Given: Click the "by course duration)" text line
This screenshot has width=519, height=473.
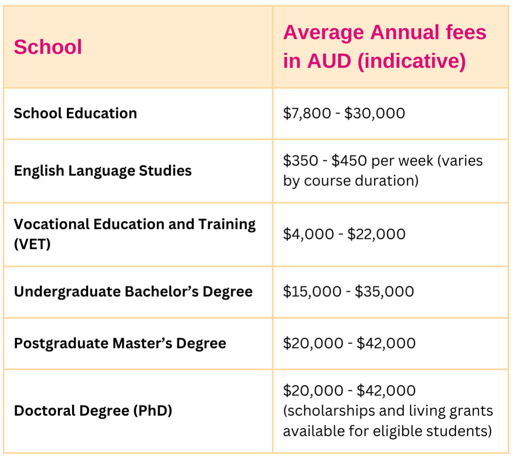Looking at the screenshot, I should pyautogui.click(x=351, y=181).
